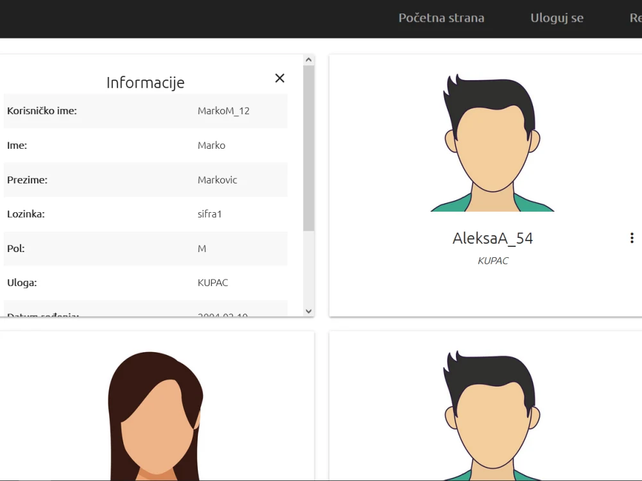Click the Prezime value Markovic

(217, 180)
